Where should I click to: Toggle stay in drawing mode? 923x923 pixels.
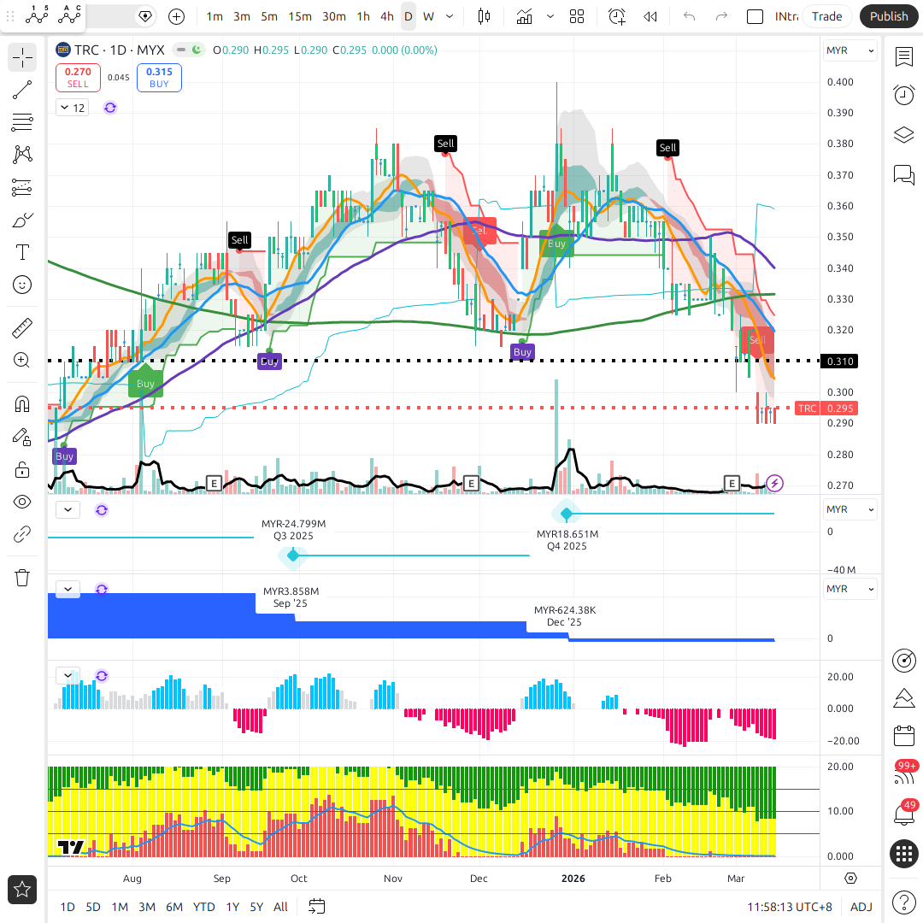coord(22,438)
